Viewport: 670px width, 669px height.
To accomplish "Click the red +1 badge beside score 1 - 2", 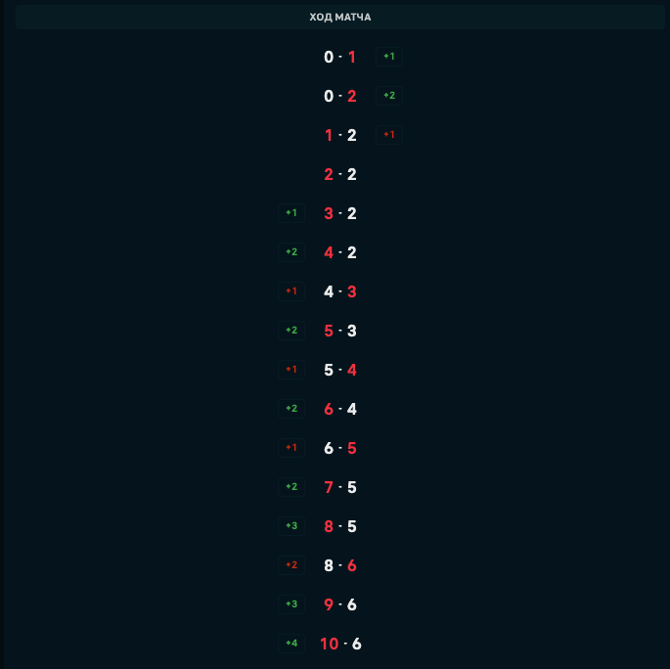I will tap(389, 135).
